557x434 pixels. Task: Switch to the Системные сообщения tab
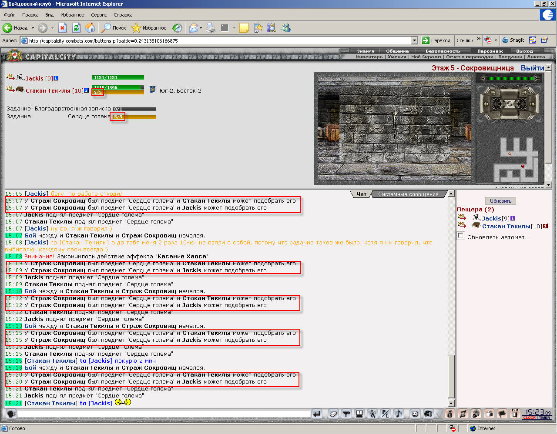[x=408, y=194]
